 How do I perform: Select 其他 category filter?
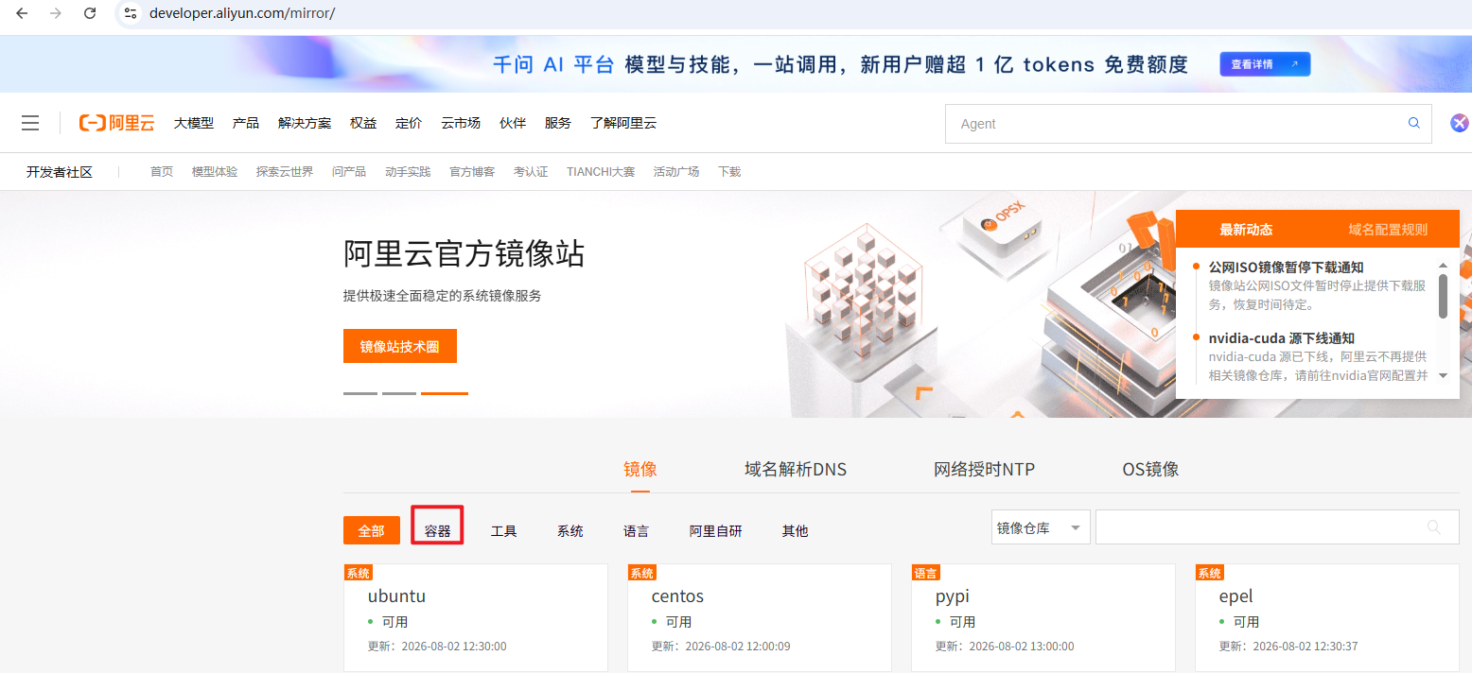point(795,531)
